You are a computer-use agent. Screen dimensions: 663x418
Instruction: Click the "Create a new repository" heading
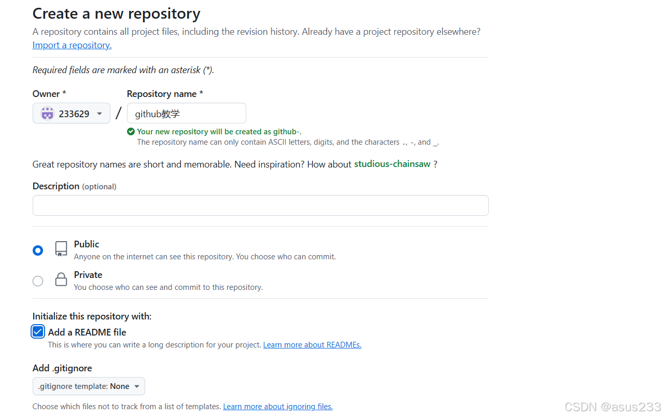[x=117, y=13]
